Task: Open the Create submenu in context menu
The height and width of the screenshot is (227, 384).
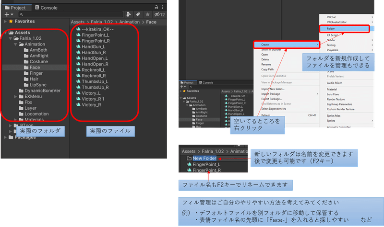Action: click(287, 45)
